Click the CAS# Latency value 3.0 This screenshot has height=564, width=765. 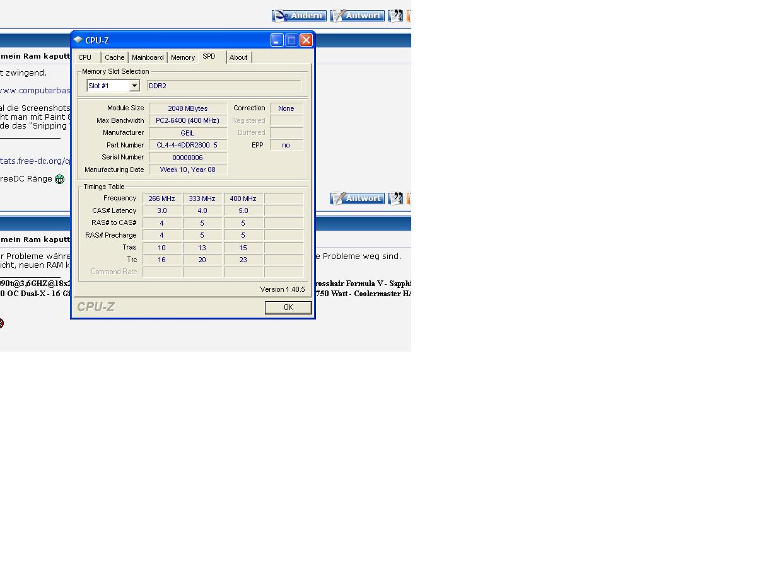161,210
